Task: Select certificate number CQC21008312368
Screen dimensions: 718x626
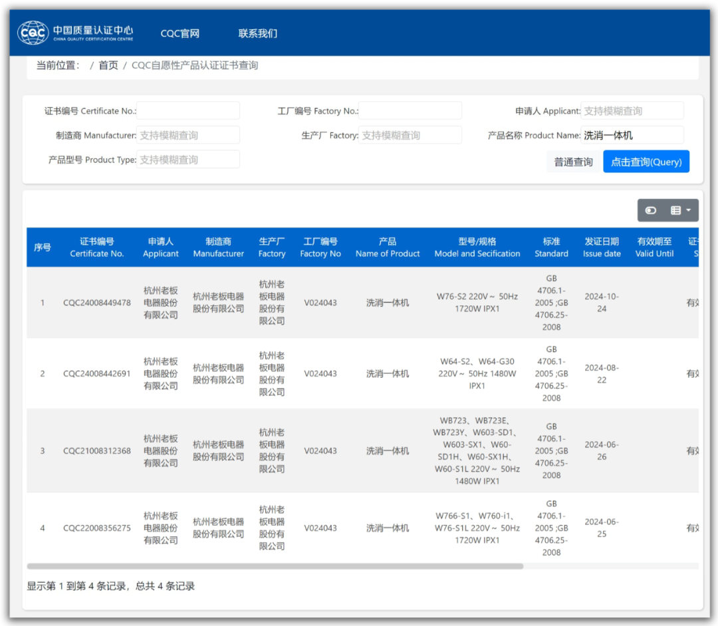Action: tap(96, 451)
